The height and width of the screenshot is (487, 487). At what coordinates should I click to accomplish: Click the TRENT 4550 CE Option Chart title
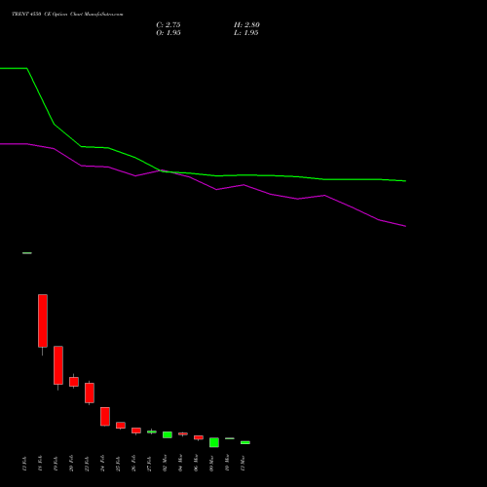point(67,14)
